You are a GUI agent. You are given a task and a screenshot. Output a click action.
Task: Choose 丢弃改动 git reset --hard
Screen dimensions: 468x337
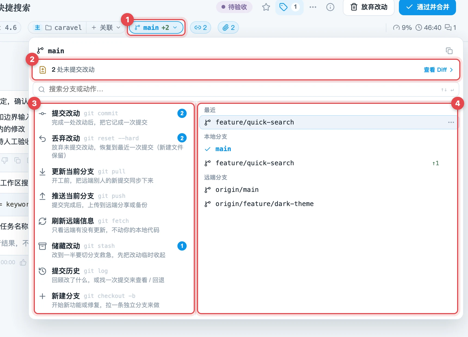click(114, 147)
